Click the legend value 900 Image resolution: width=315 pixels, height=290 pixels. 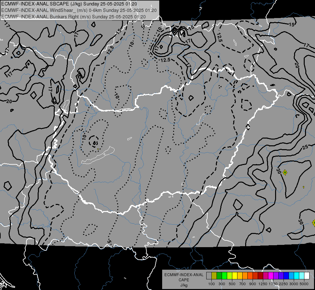pyautogui.click(x=253, y=284)
